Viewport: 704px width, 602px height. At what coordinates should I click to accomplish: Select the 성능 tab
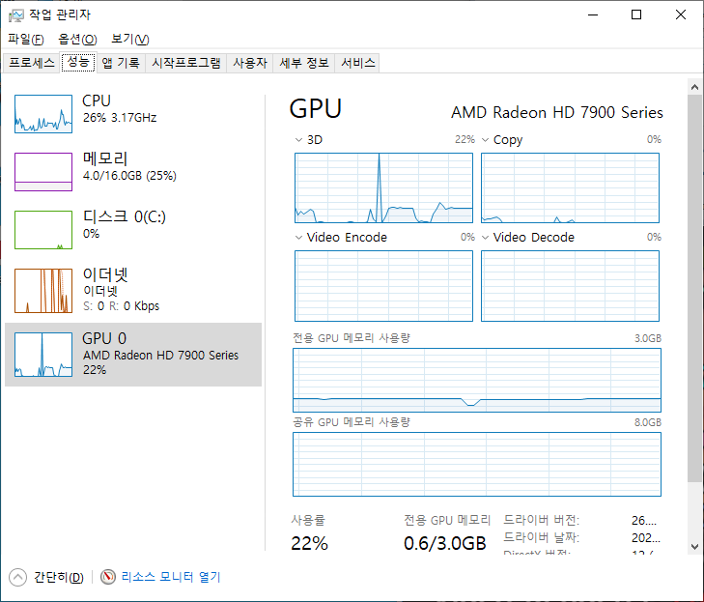pos(78,62)
